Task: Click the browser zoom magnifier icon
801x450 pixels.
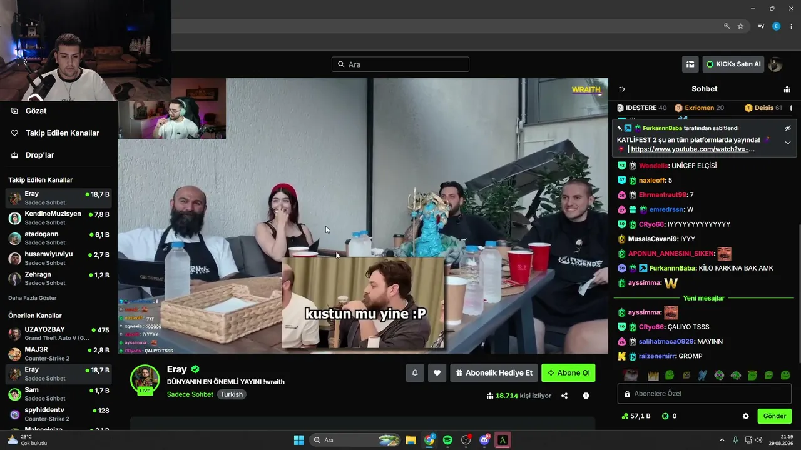Action: coord(727,26)
